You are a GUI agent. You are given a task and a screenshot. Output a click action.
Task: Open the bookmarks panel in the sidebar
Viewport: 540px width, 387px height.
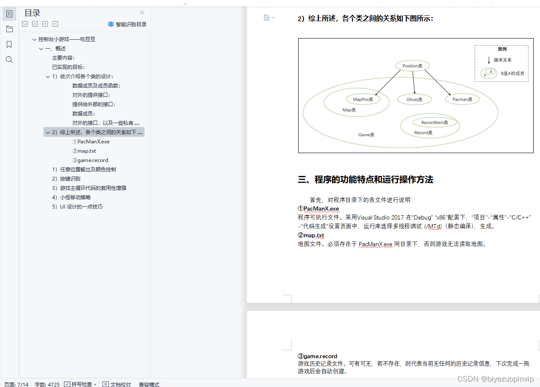tap(9, 44)
